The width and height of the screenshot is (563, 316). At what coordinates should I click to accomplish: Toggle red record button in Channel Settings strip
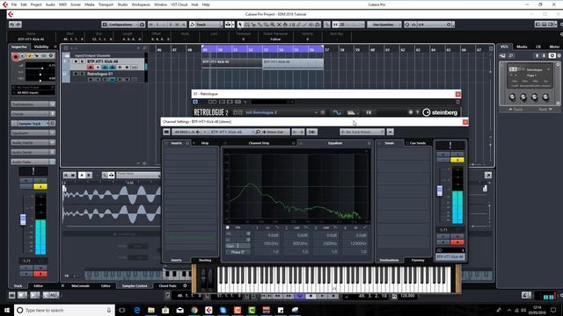(x=457, y=242)
